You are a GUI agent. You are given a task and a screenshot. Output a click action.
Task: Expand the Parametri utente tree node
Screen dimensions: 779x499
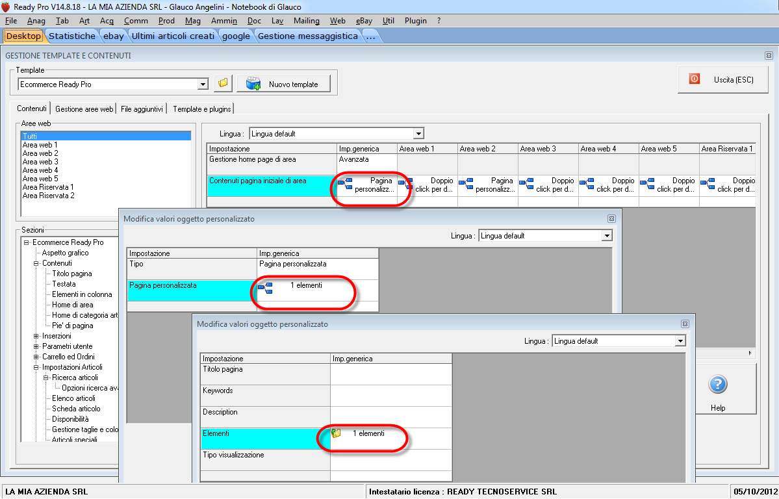pos(36,346)
